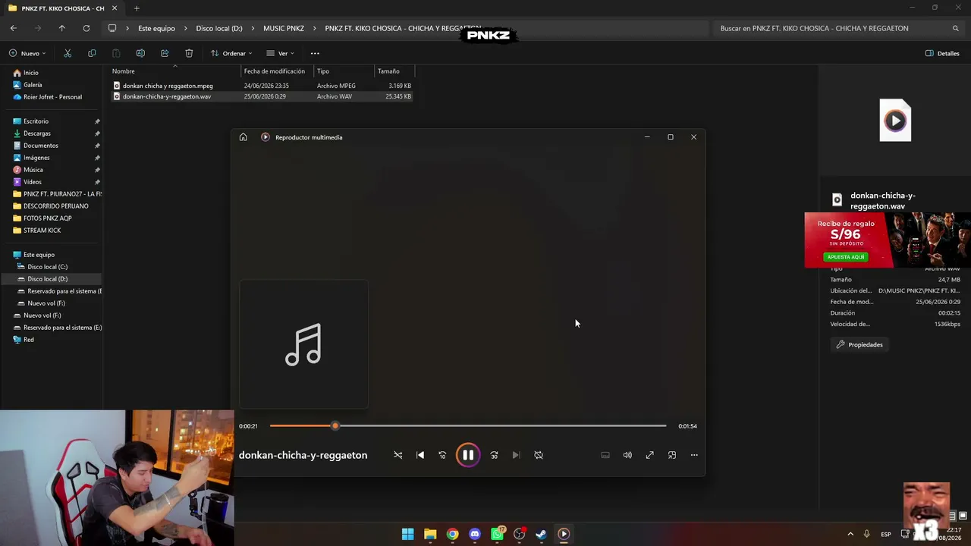Sort files by Tipo column
The width and height of the screenshot is (971, 546).
click(344, 71)
